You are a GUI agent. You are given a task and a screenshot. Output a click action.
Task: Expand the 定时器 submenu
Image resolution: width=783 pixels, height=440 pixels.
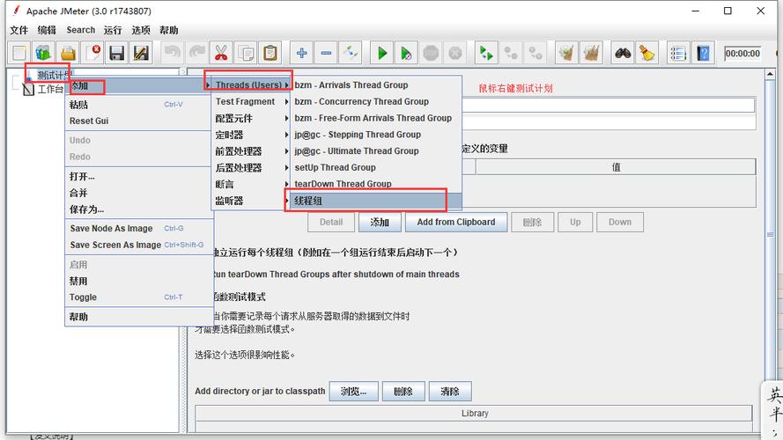click(252, 135)
